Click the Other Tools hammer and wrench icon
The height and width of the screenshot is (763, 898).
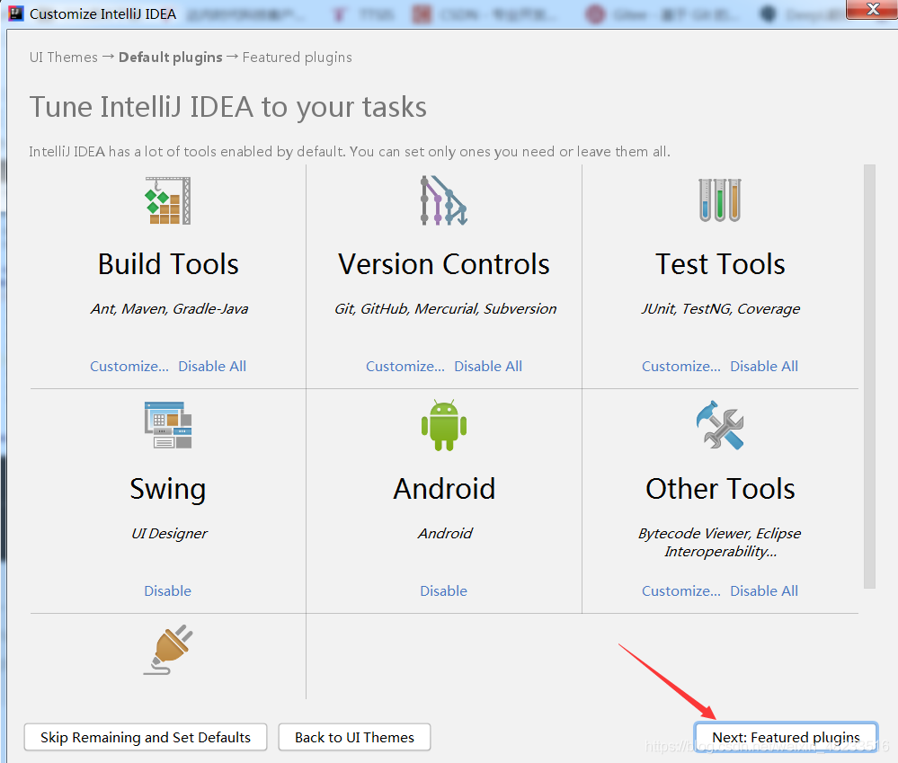(720, 425)
